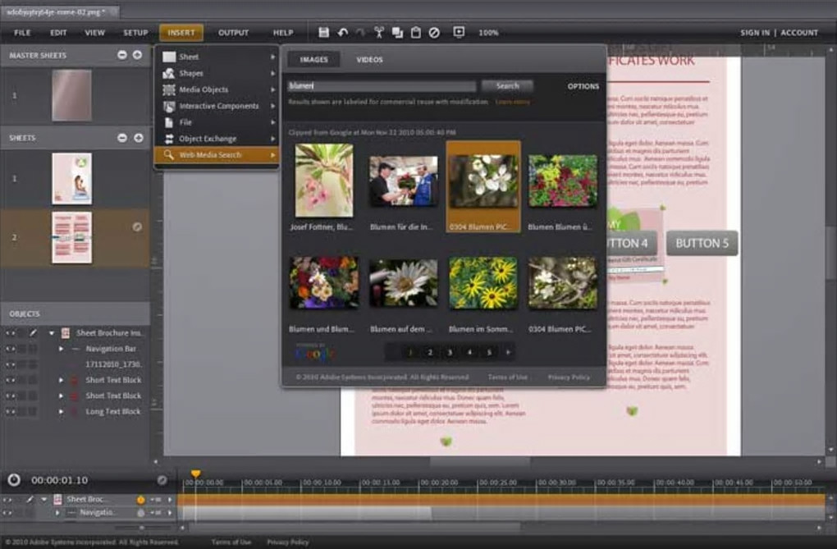The width and height of the screenshot is (837, 549).
Task: Select Blumen im Somm yellow flowers thumbnail
Action: (x=483, y=283)
